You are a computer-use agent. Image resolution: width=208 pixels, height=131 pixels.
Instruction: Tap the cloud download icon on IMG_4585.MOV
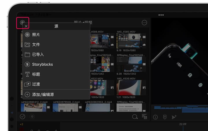click(x=144, y=45)
